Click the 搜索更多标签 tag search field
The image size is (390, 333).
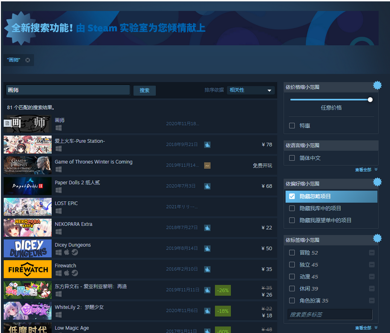click(330, 314)
